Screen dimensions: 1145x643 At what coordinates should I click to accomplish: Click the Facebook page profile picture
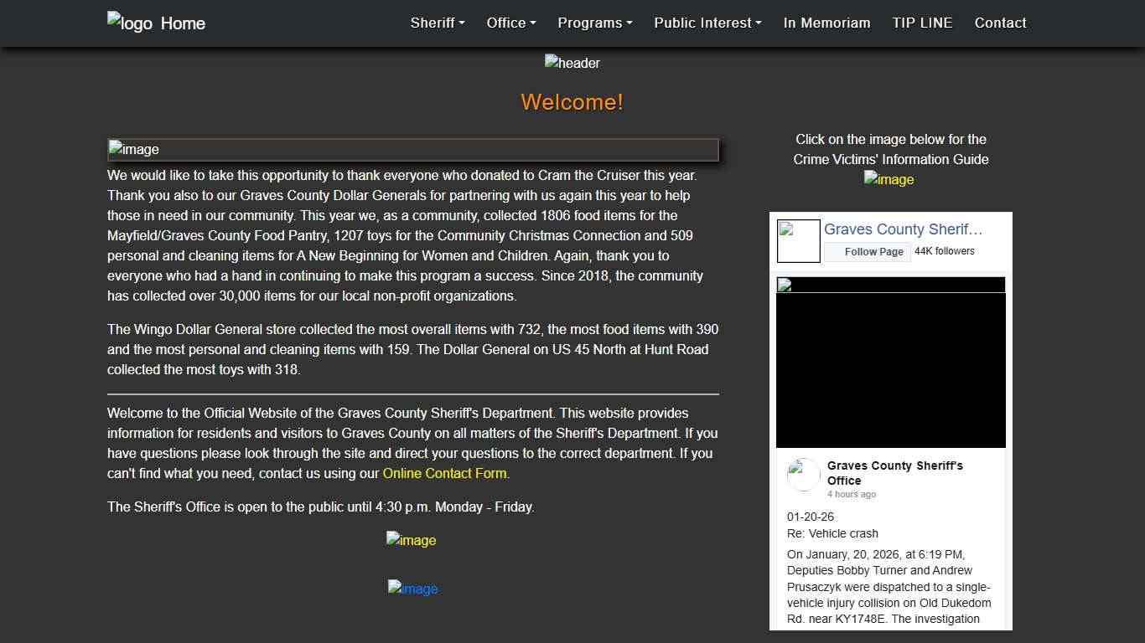[798, 240]
